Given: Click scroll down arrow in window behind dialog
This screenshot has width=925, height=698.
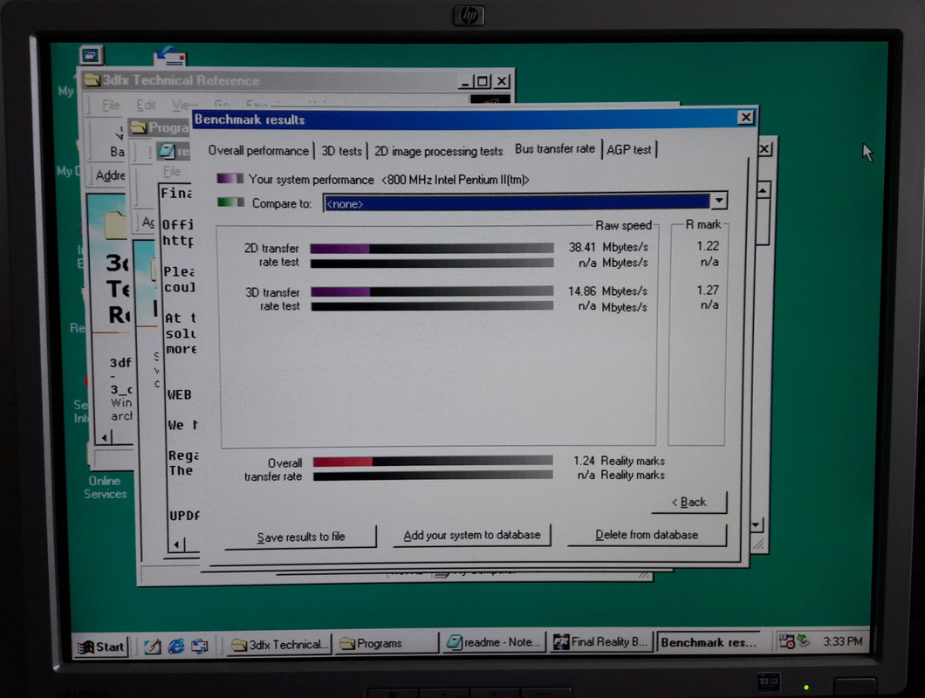Looking at the screenshot, I should point(757,524).
